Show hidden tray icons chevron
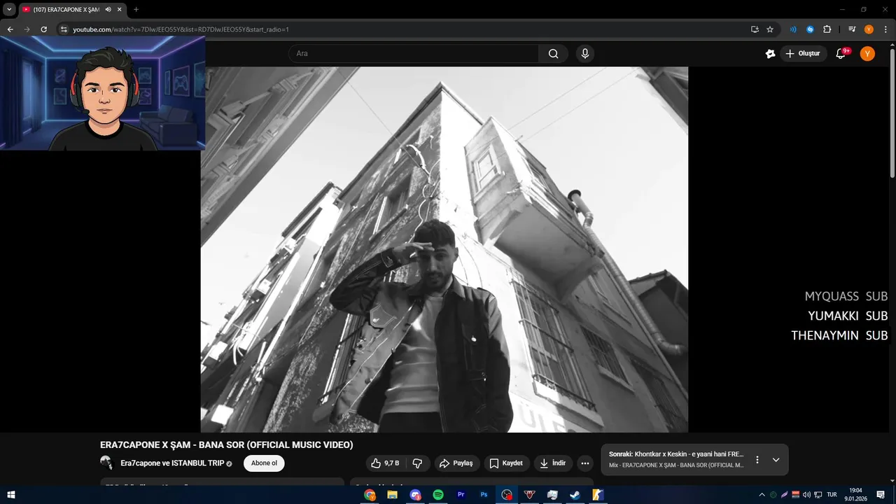The height and width of the screenshot is (504, 896). click(762, 495)
